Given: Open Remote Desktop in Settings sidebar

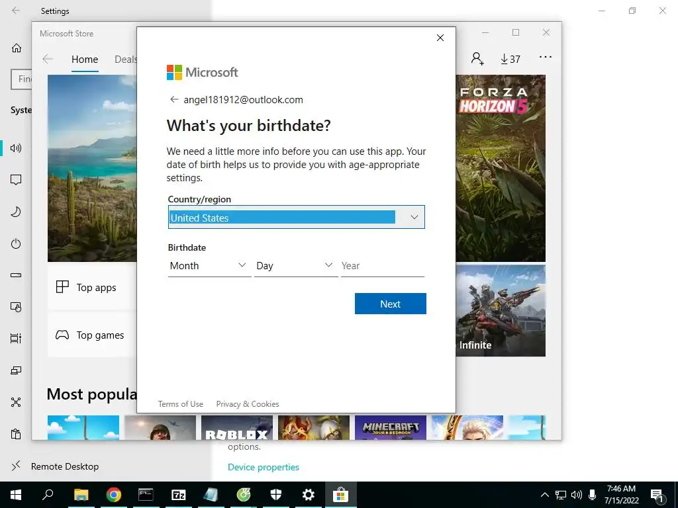Looking at the screenshot, I should [54, 466].
